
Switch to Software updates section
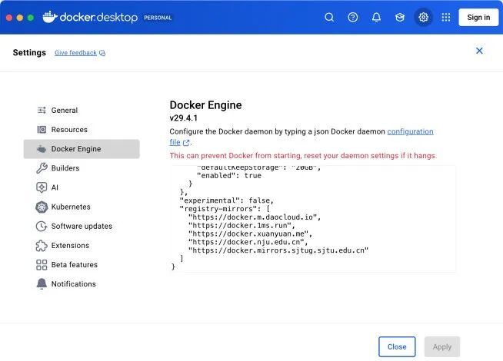tap(82, 226)
